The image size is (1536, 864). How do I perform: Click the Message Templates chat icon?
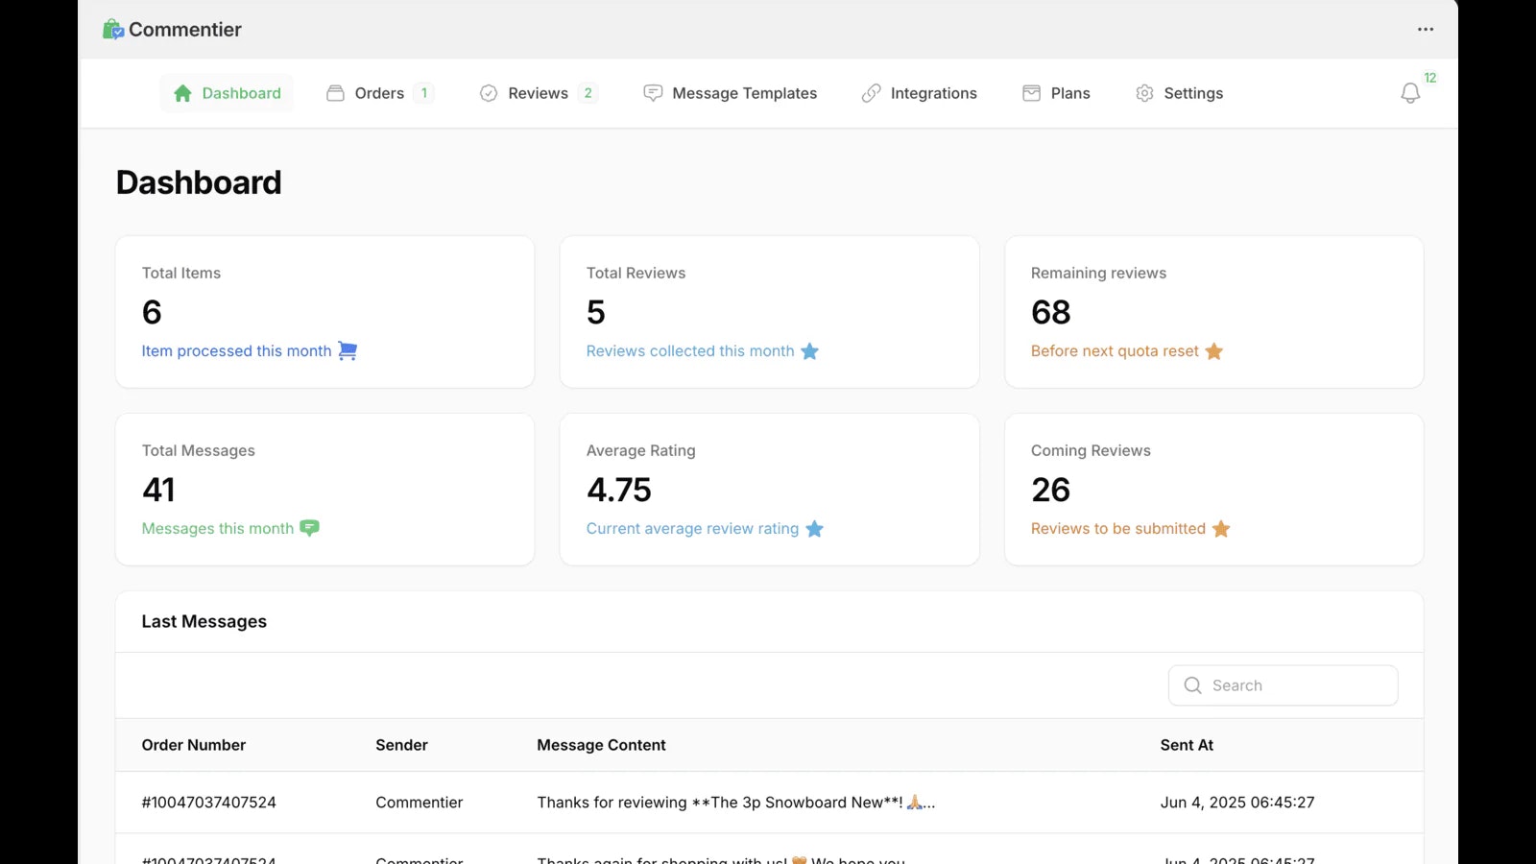coord(653,93)
